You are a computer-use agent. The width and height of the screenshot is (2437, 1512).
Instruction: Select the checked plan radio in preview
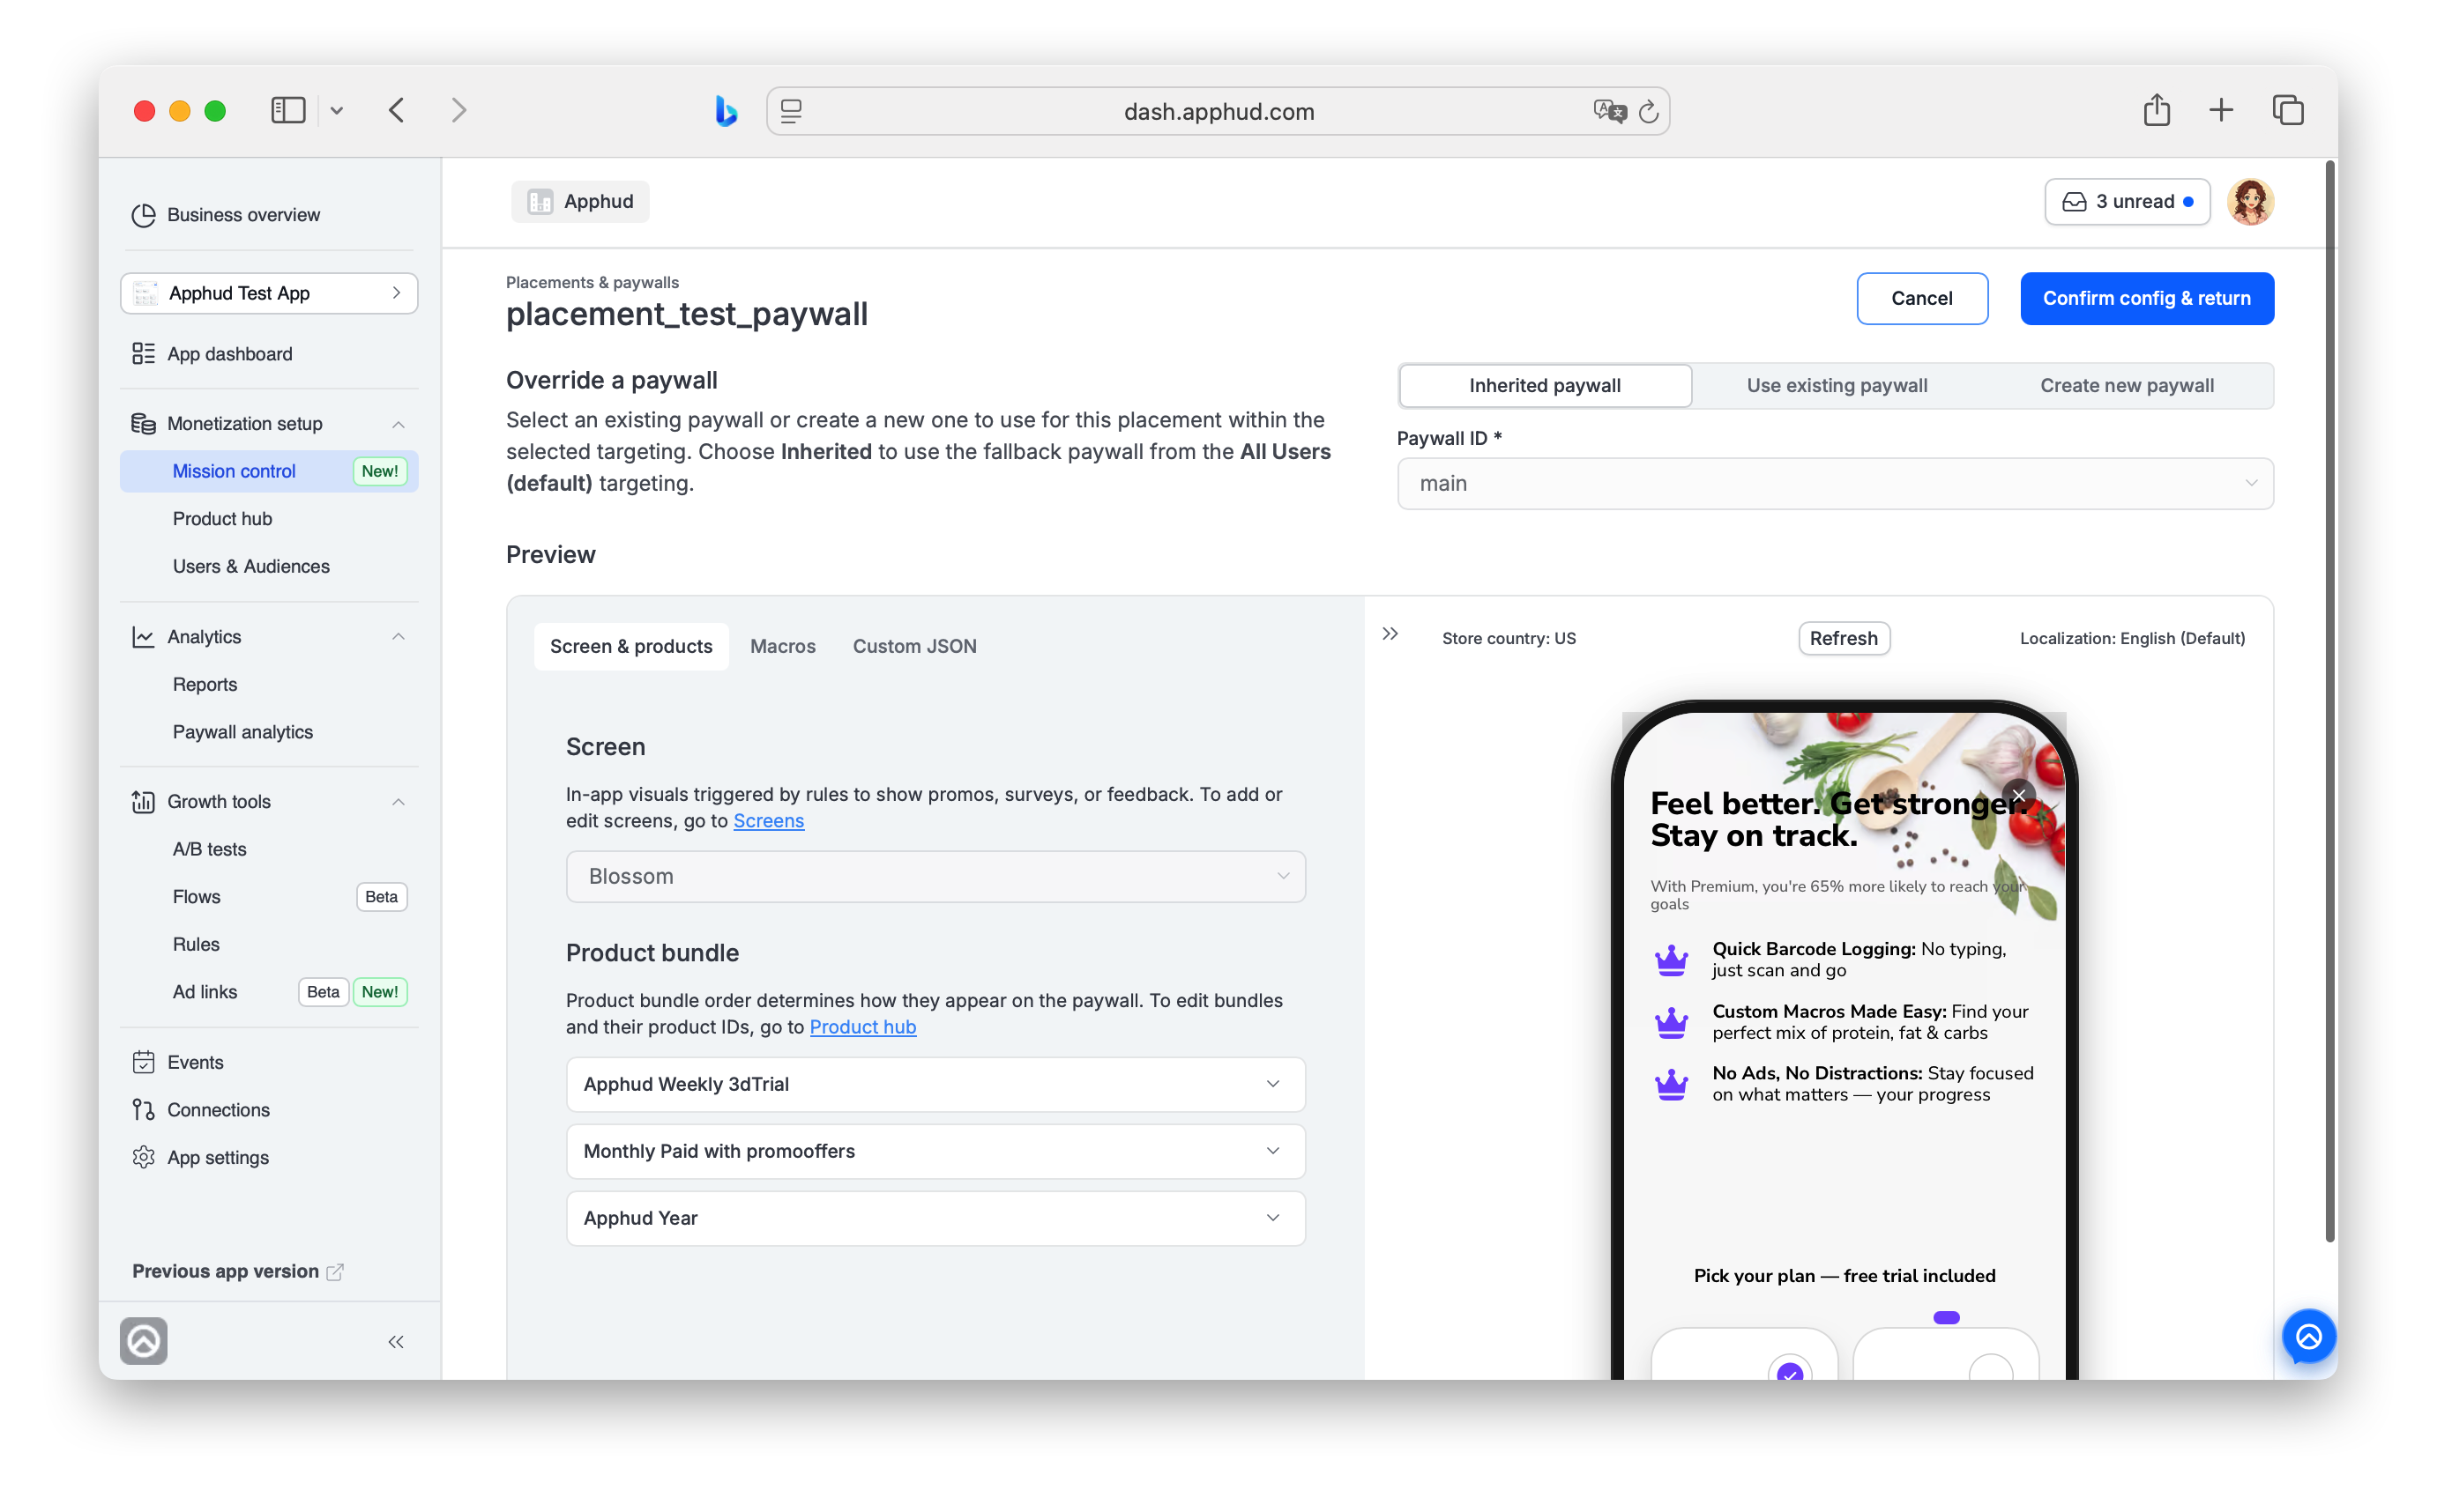[x=1789, y=1370]
